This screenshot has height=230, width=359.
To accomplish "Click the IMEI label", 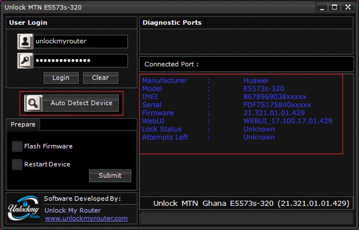I will [150, 97].
